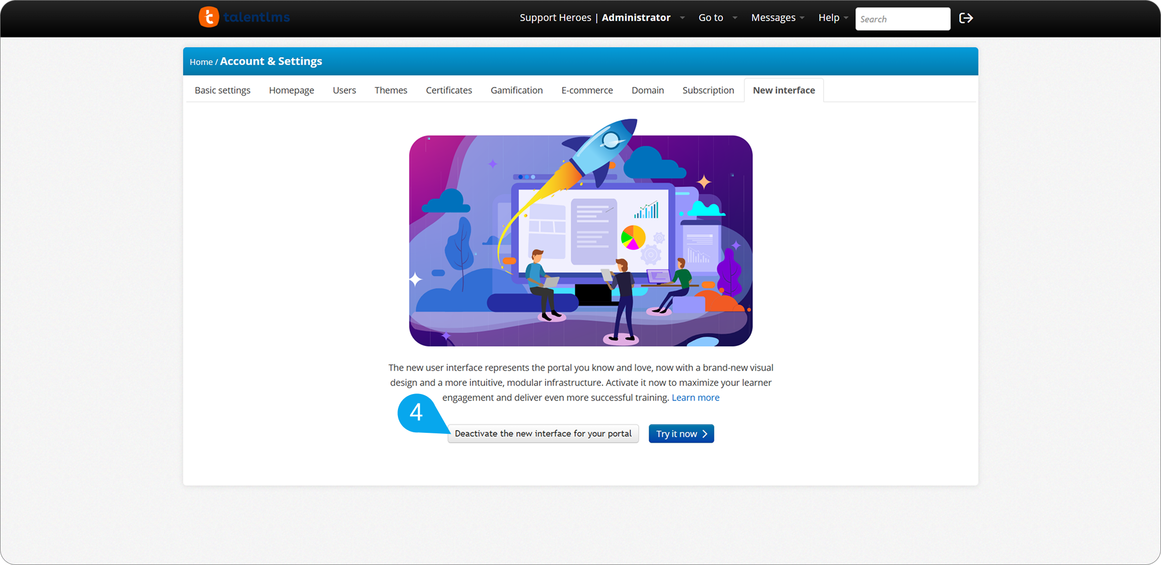1161x565 pixels.
Task: Open the Homepage tab
Action: click(291, 90)
